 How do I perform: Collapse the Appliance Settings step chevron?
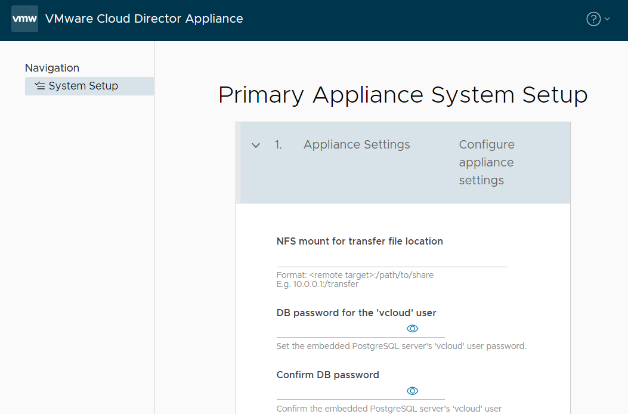coord(255,145)
